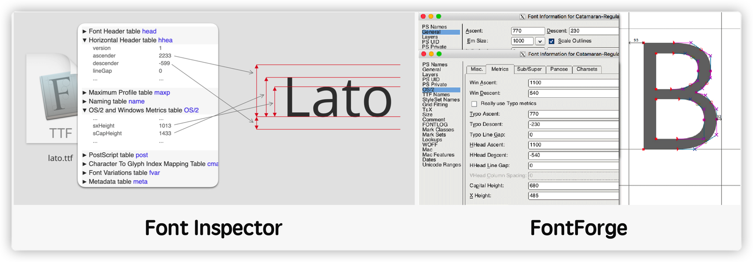Collapse the OS/2 and Windows Metrics table

click(85, 110)
